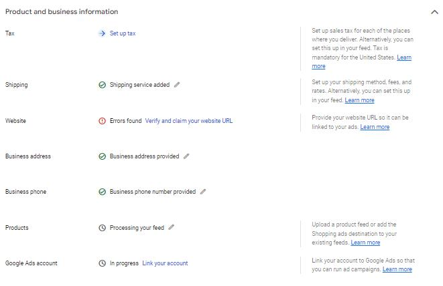Open Learn more link for website URL
This screenshot has width=443, height=286.
pos(375,127)
